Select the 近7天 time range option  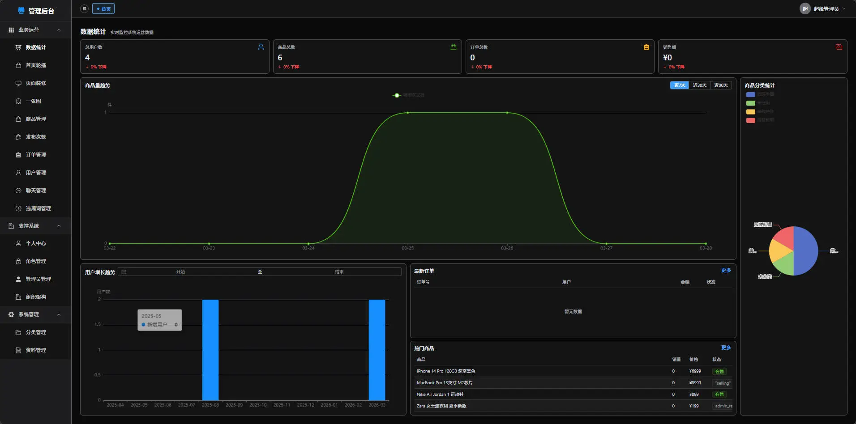coord(679,85)
